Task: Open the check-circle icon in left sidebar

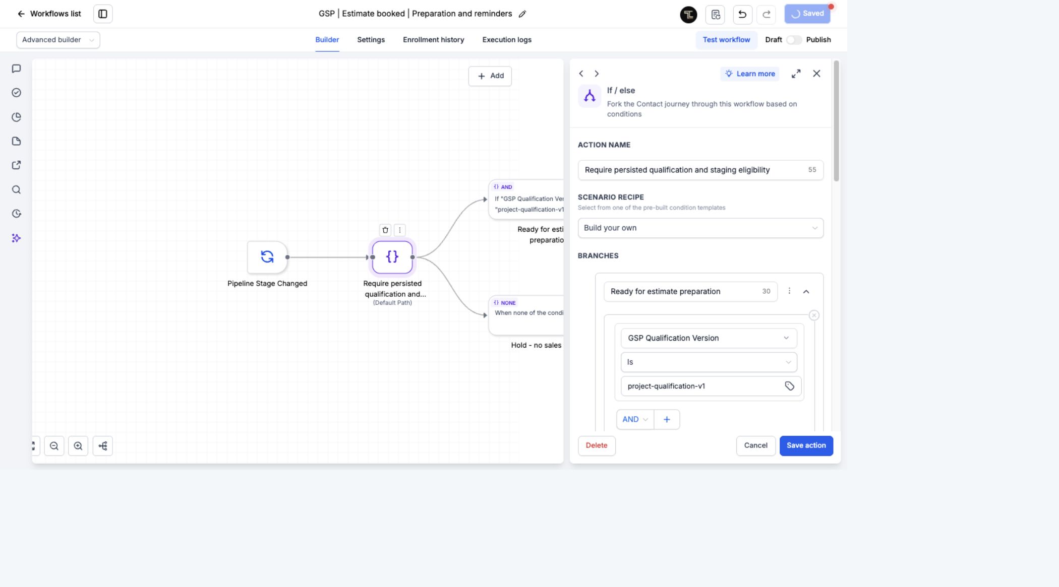Action: point(16,93)
